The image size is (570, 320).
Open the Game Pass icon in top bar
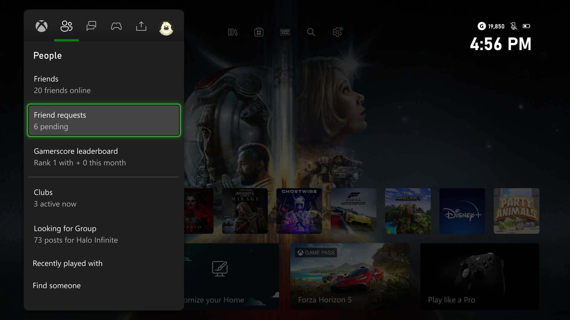point(285,32)
